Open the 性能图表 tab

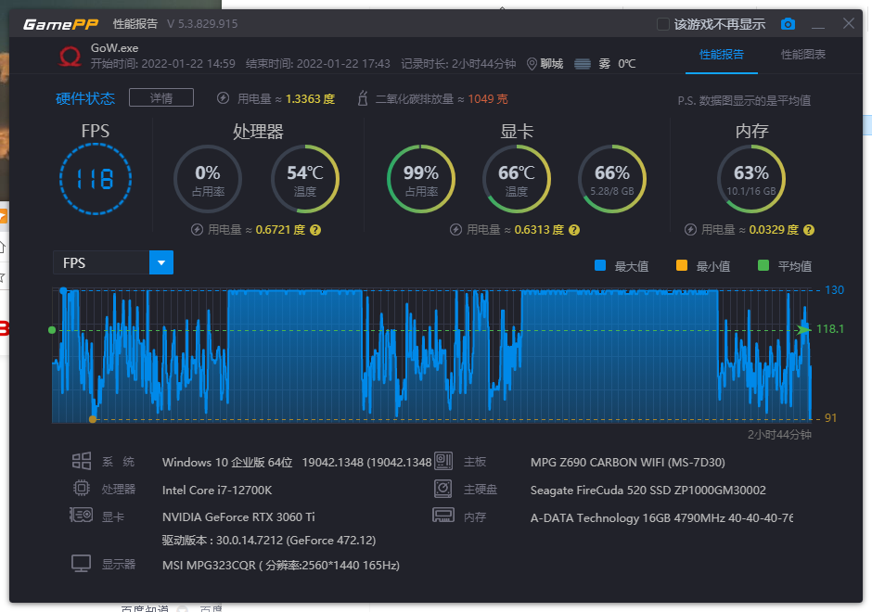(803, 55)
